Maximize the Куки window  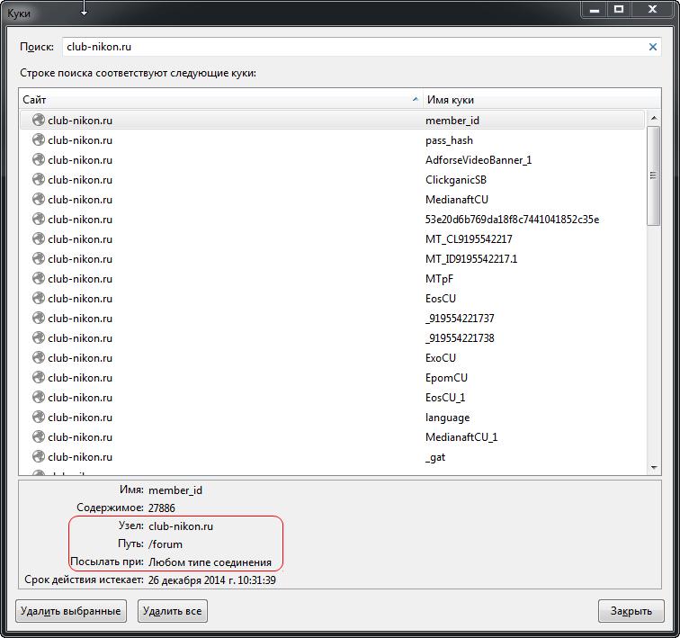point(619,9)
